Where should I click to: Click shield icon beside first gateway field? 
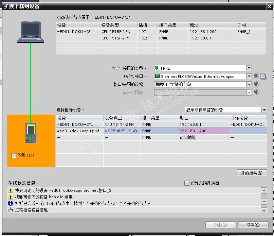(257, 92)
